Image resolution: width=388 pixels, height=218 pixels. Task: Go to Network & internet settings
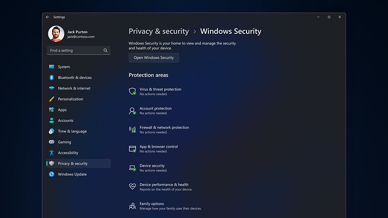74,88
